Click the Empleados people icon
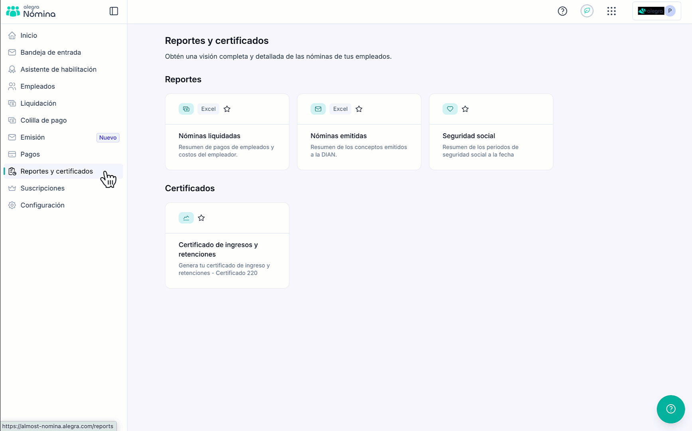 pos(12,86)
